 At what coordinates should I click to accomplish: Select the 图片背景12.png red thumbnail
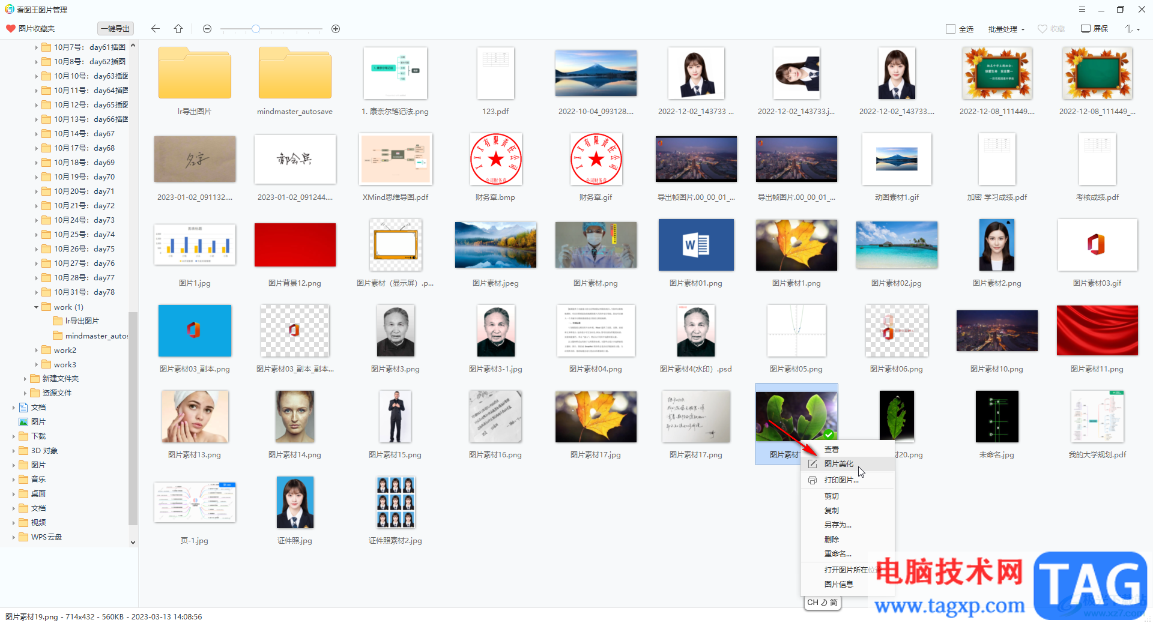[x=295, y=245]
